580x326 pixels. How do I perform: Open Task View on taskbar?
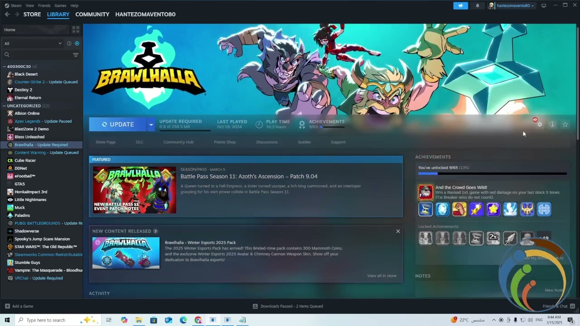(x=109, y=320)
